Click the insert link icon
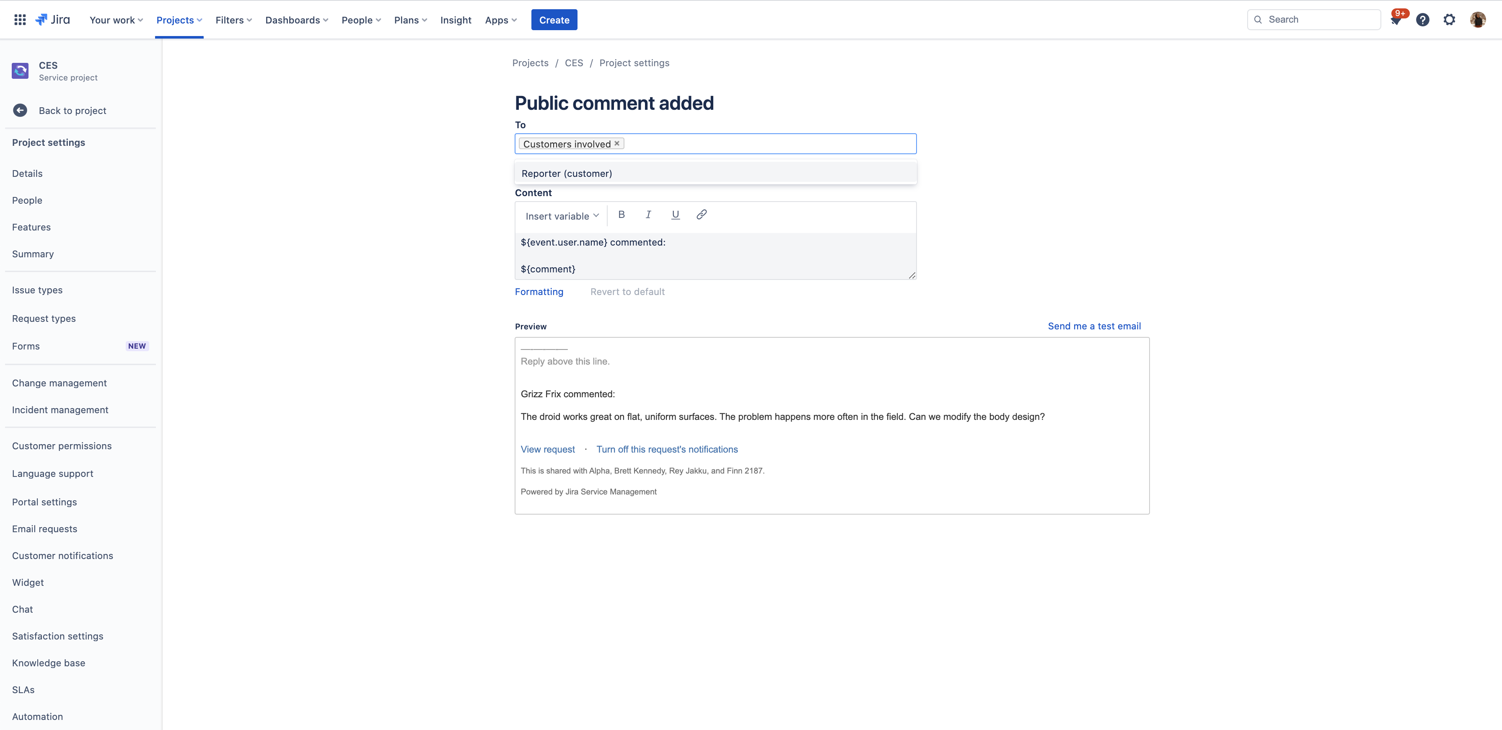1502x730 pixels. coord(702,215)
